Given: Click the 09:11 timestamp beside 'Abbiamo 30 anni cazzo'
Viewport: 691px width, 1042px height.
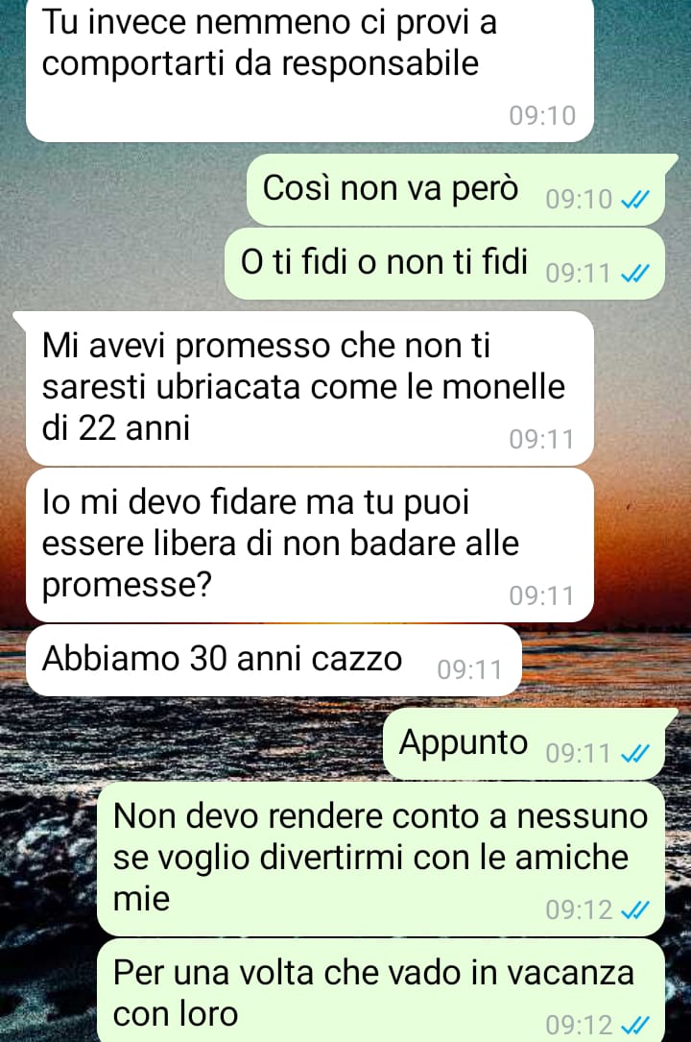Looking at the screenshot, I should pyautogui.click(x=470, y=670).
